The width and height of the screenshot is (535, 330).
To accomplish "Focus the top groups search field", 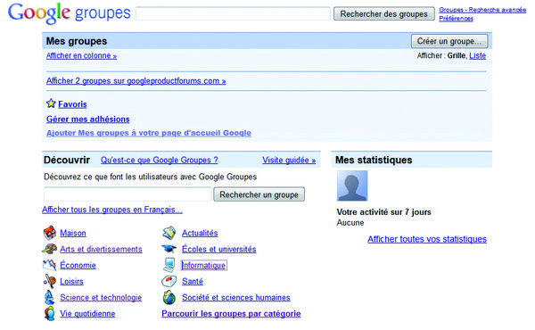I will coord(233,14).
